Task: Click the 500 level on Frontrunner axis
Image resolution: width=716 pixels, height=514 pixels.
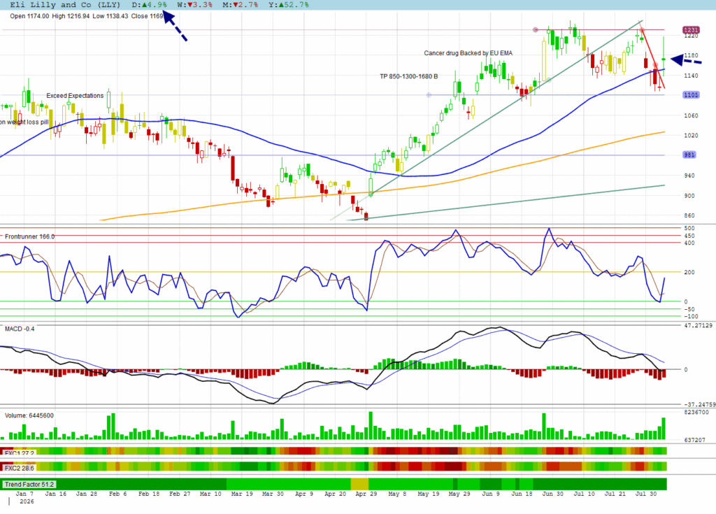Action: click(x=689, y=228)
